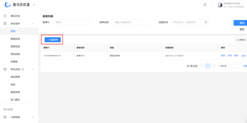The height and width of the screenshot is (123, 247).
Task: Click the help question mark icon in header
Action: 205,5
